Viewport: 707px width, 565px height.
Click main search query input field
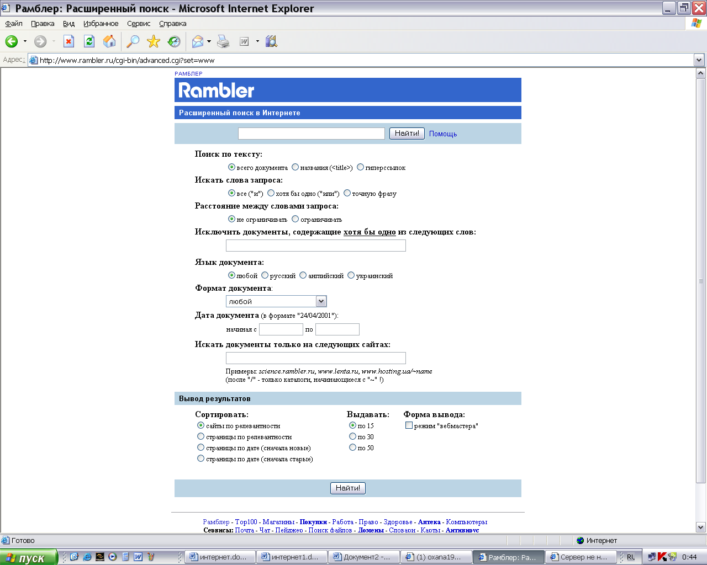312,134
